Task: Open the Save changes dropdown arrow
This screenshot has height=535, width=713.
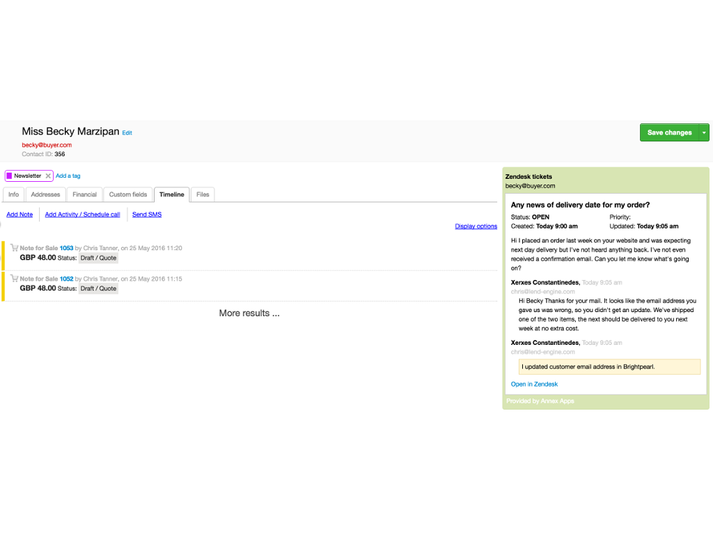Action: coord(704,132)
